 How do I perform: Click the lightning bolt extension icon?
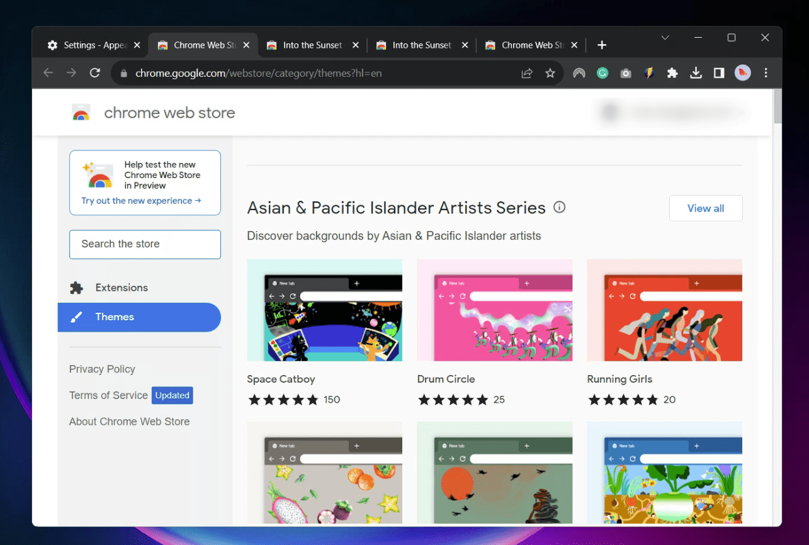tap(649, 73)
